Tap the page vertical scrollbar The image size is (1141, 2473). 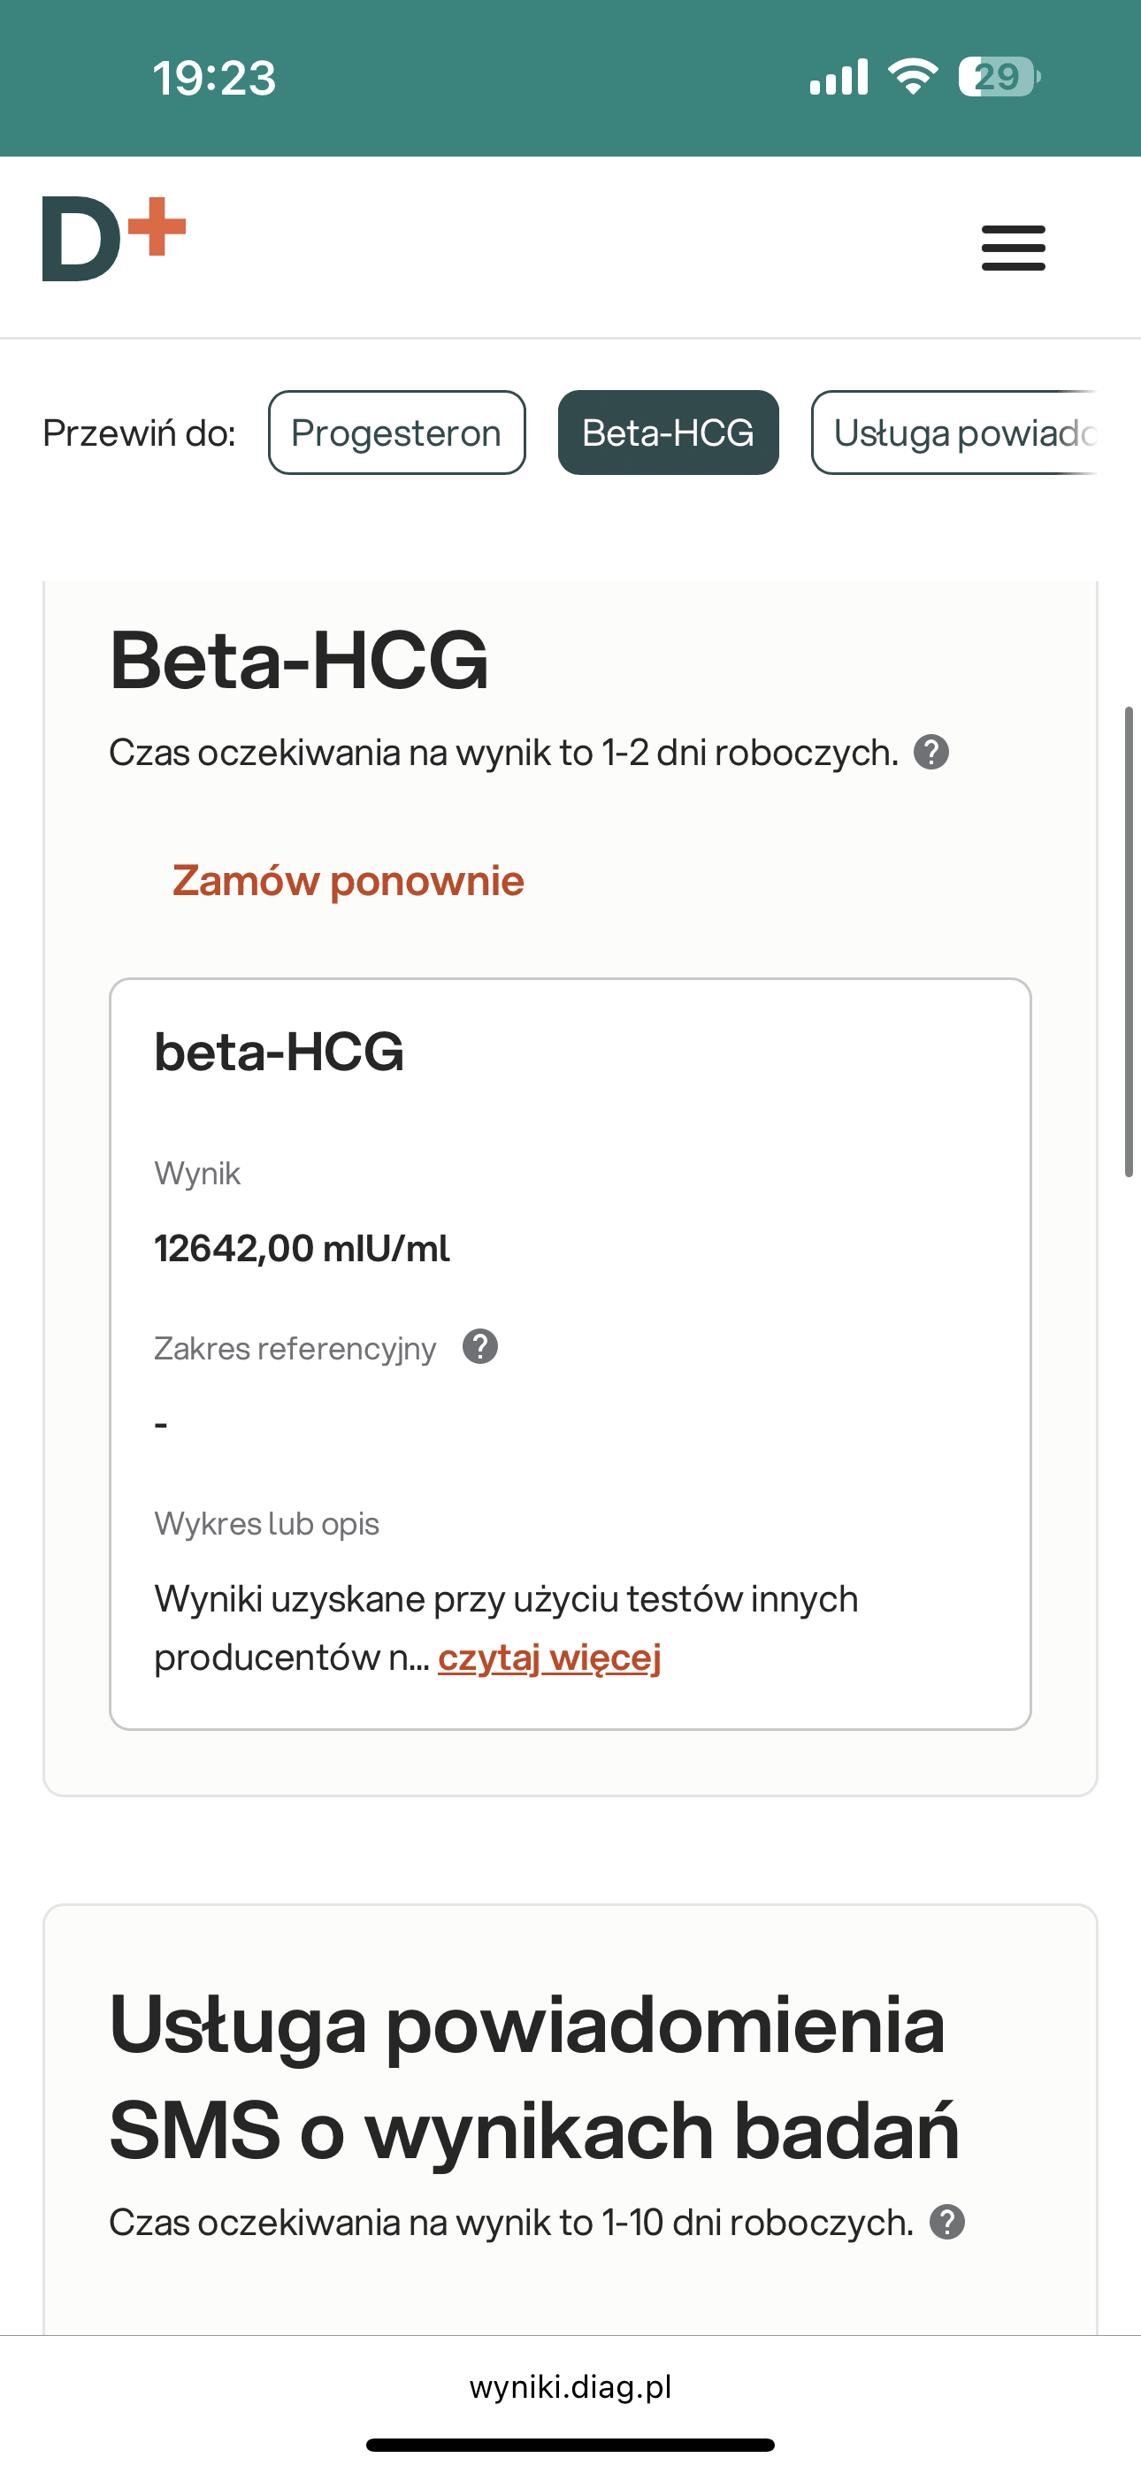[1130, 941]
